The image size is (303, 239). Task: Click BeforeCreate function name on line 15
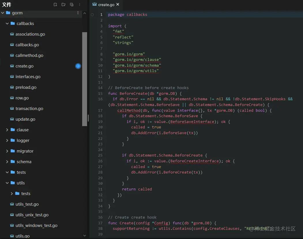133,94
